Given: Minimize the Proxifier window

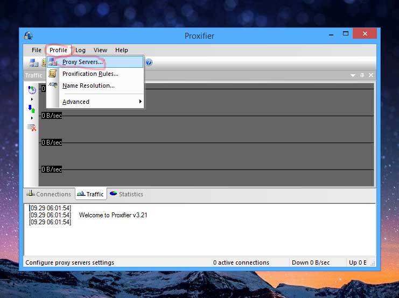Looking at the screenshot, I should [x=331, y=34].
